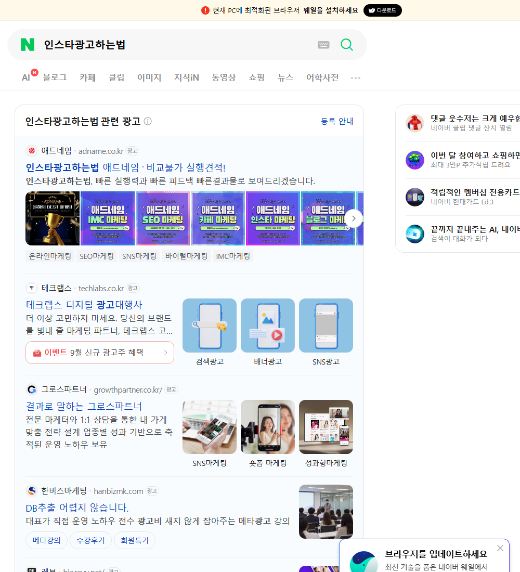Switch to the 뉴스 tab

(285, 77)
